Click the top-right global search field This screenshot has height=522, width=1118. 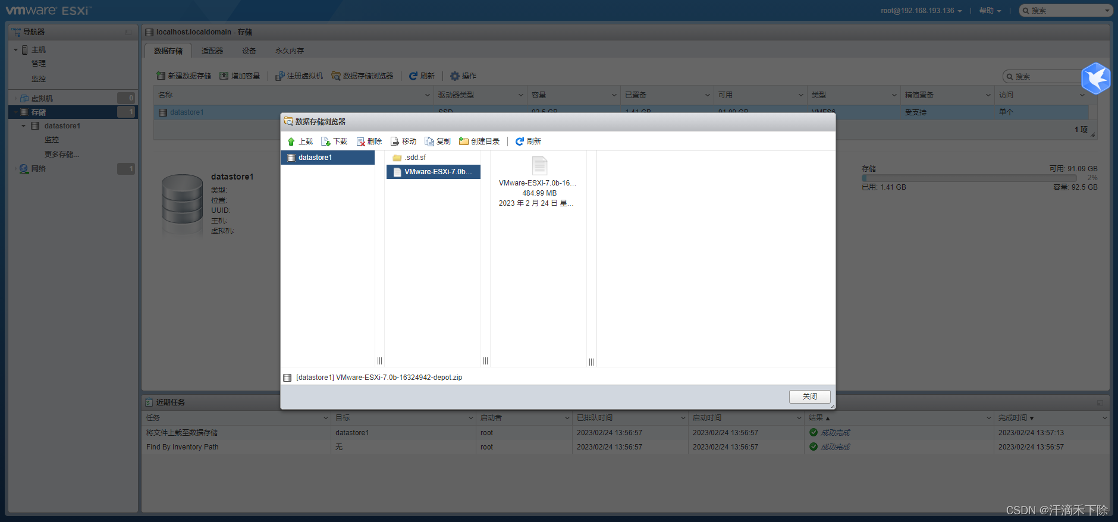[1065, 11]
